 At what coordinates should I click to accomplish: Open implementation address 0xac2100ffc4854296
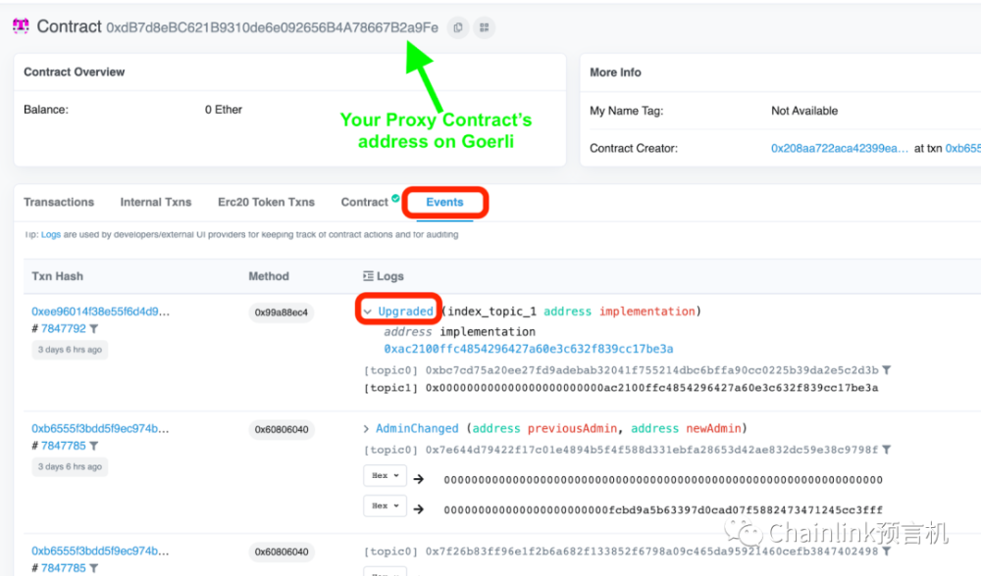coord(529,349)
